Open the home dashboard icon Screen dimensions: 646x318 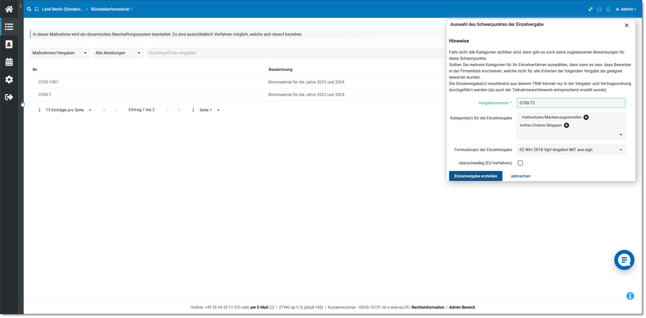pos(9,9)
